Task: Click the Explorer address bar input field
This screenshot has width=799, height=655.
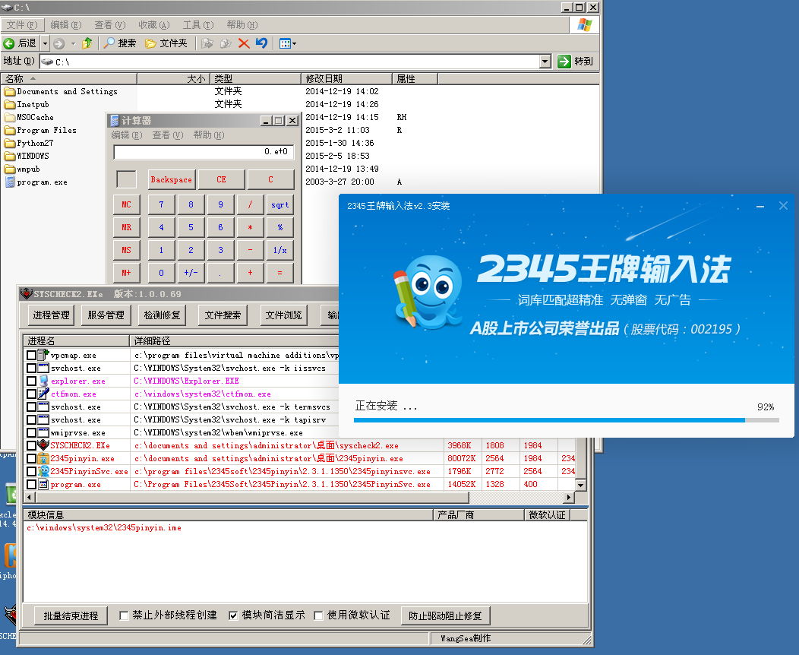Action: tap(290, 62)
